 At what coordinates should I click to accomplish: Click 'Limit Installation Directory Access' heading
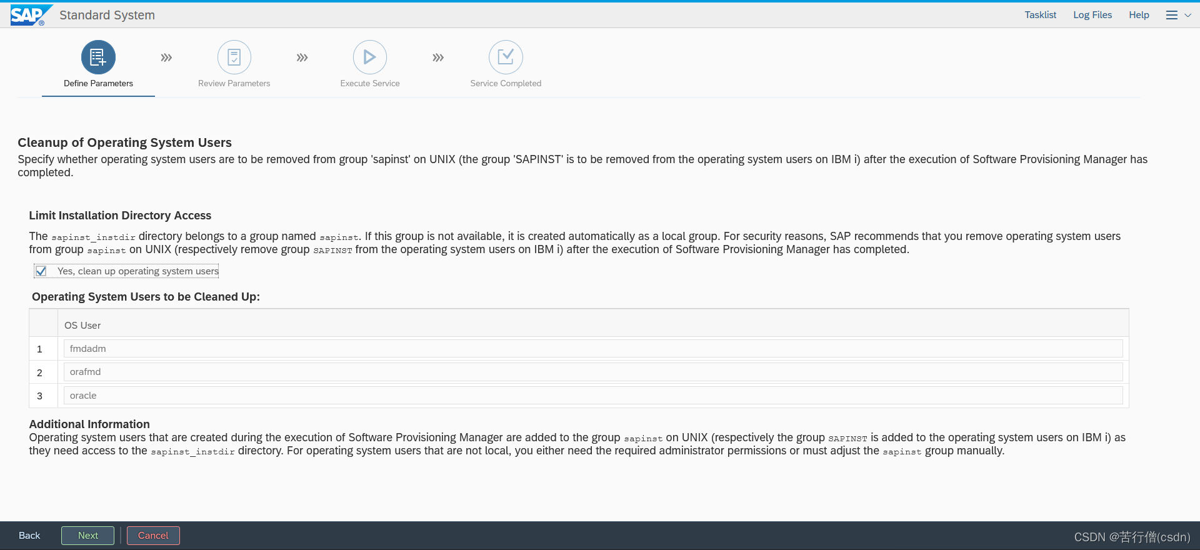[120, 216]
